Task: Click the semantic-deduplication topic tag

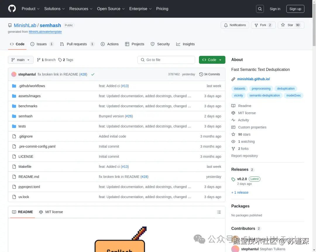Action: click(265, 95)
